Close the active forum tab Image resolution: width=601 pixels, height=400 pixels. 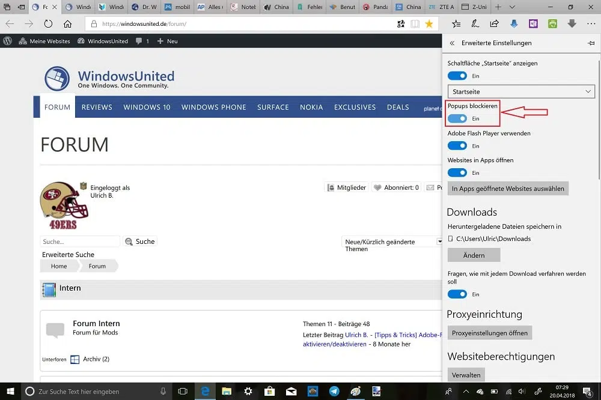click(55, 7)
